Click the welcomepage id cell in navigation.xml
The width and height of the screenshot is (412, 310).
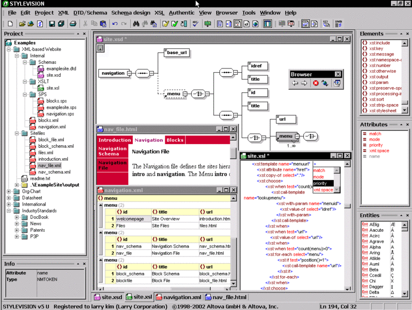(x=133, y=219)
